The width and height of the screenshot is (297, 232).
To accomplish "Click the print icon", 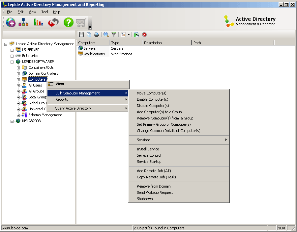I will [x=97, y=35].
